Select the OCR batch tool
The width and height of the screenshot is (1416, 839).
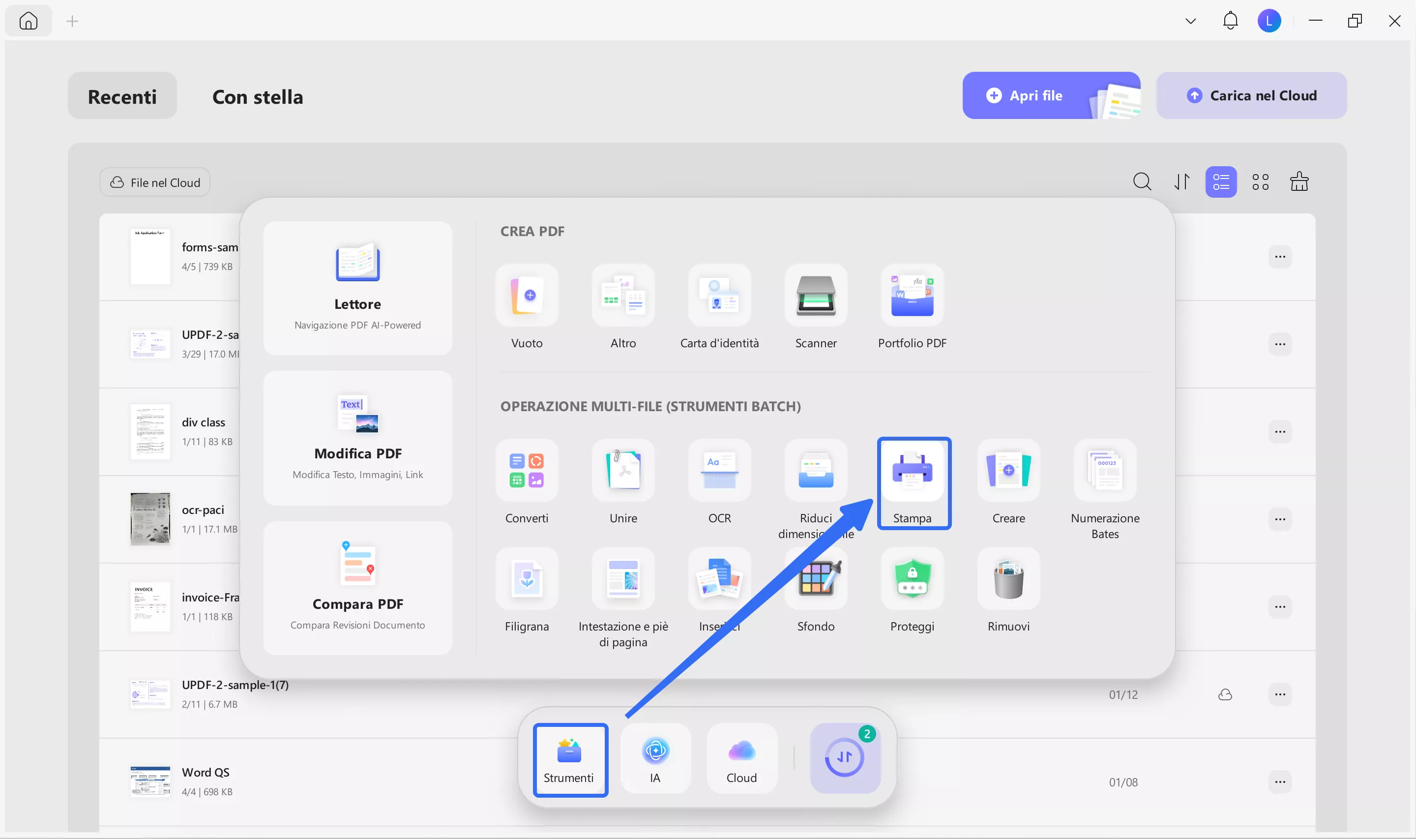(x=719, y=472)
